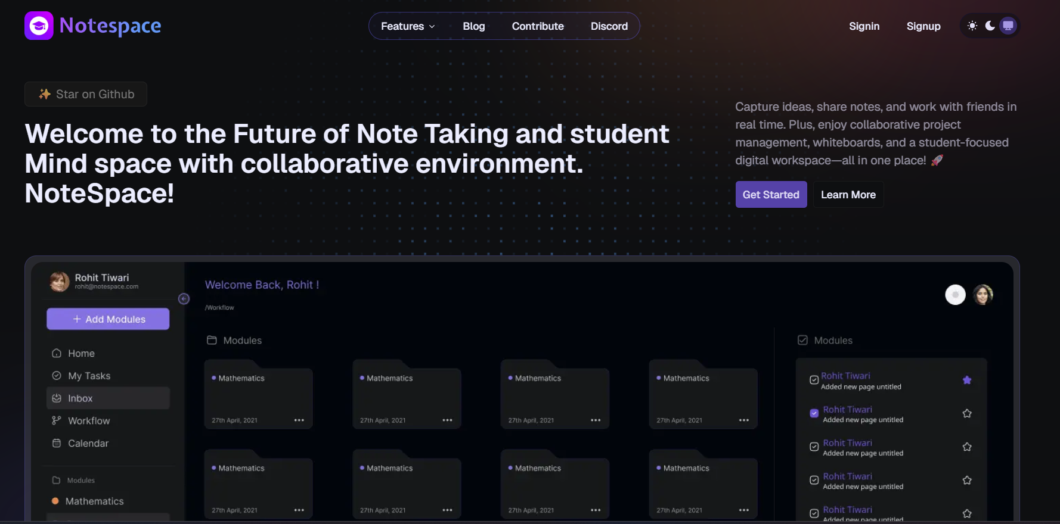Open the user photo avatar in dashboard header
Screen dimensions: 1060x524
point(983,295)
